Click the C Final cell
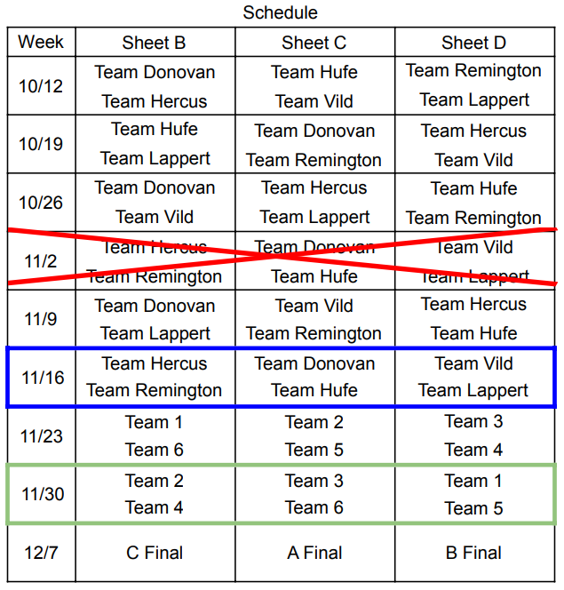 [155, 553]
